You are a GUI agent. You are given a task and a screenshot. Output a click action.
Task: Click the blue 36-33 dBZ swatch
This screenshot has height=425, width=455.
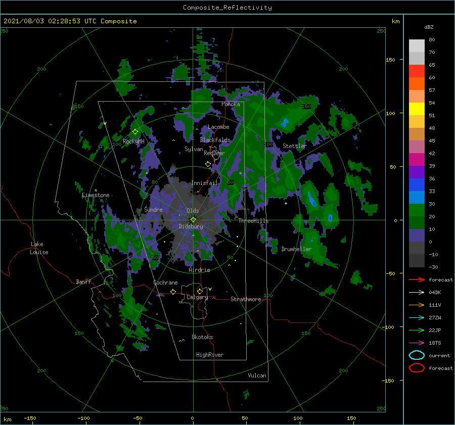point(417,185)
